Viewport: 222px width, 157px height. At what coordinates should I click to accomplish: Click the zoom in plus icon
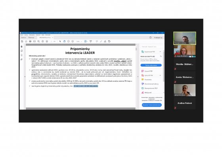(x=73, y=41)
